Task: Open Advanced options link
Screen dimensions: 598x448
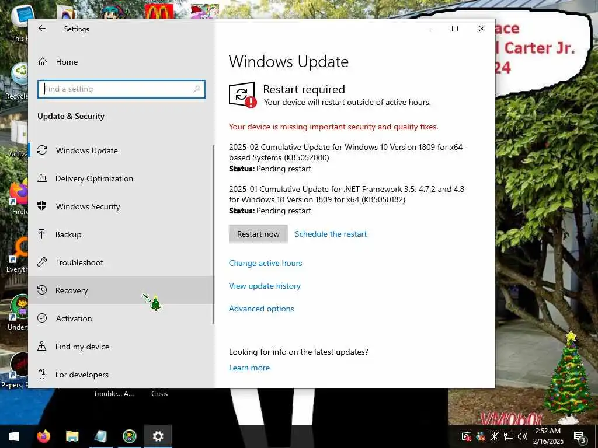Action: [261, 309]
